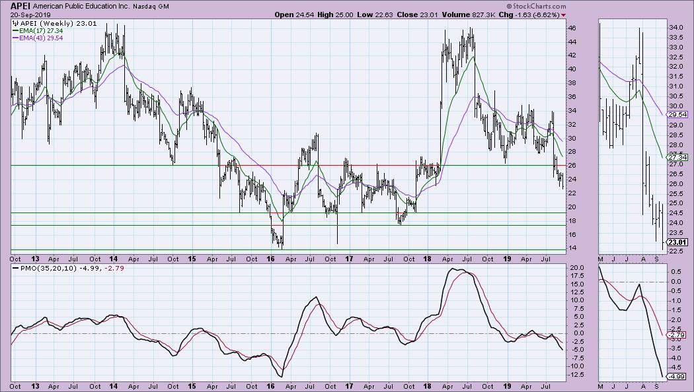Click year 19 on the PMO panel date axis

pyautogui.click(x=507, y=386)
